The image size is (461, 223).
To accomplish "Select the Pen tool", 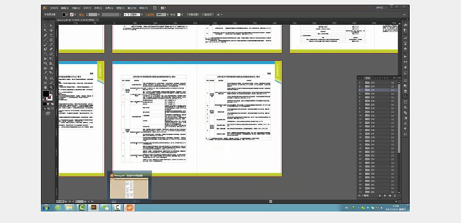I will pos(46,35).
